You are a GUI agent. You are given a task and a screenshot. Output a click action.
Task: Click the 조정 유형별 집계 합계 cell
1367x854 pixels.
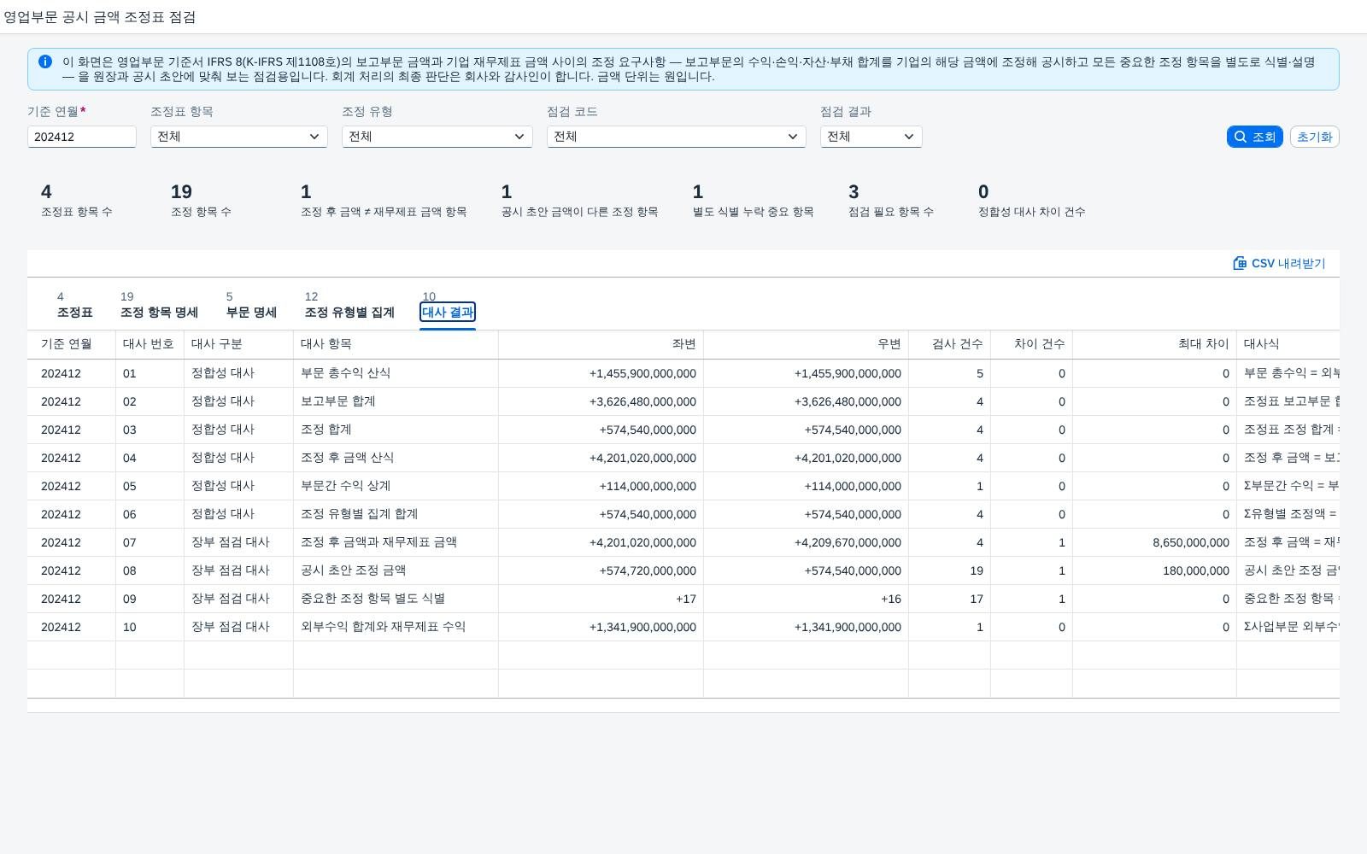[x=396, y=514]
